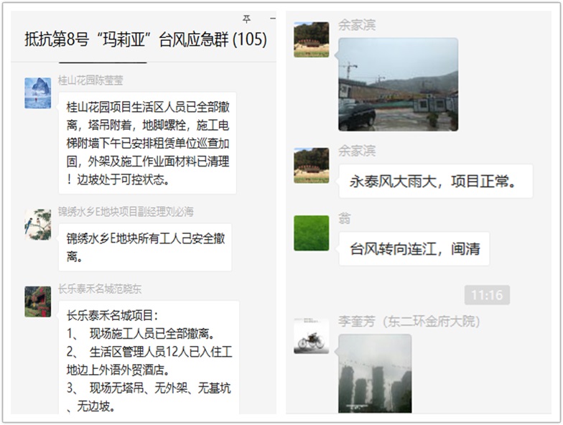
Task: Open 余家滨's avatar beside 永泰风大雨大 message
Action: point(312,165)
